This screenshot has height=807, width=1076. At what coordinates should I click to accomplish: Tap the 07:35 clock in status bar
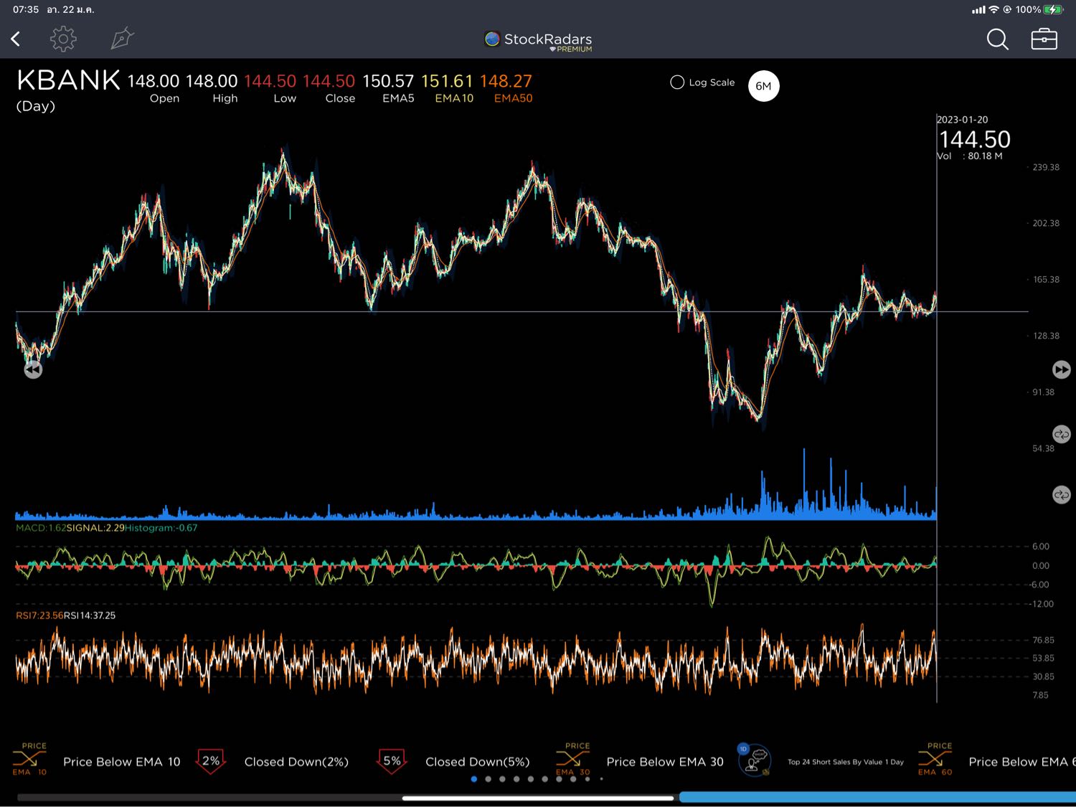point(26,9)
